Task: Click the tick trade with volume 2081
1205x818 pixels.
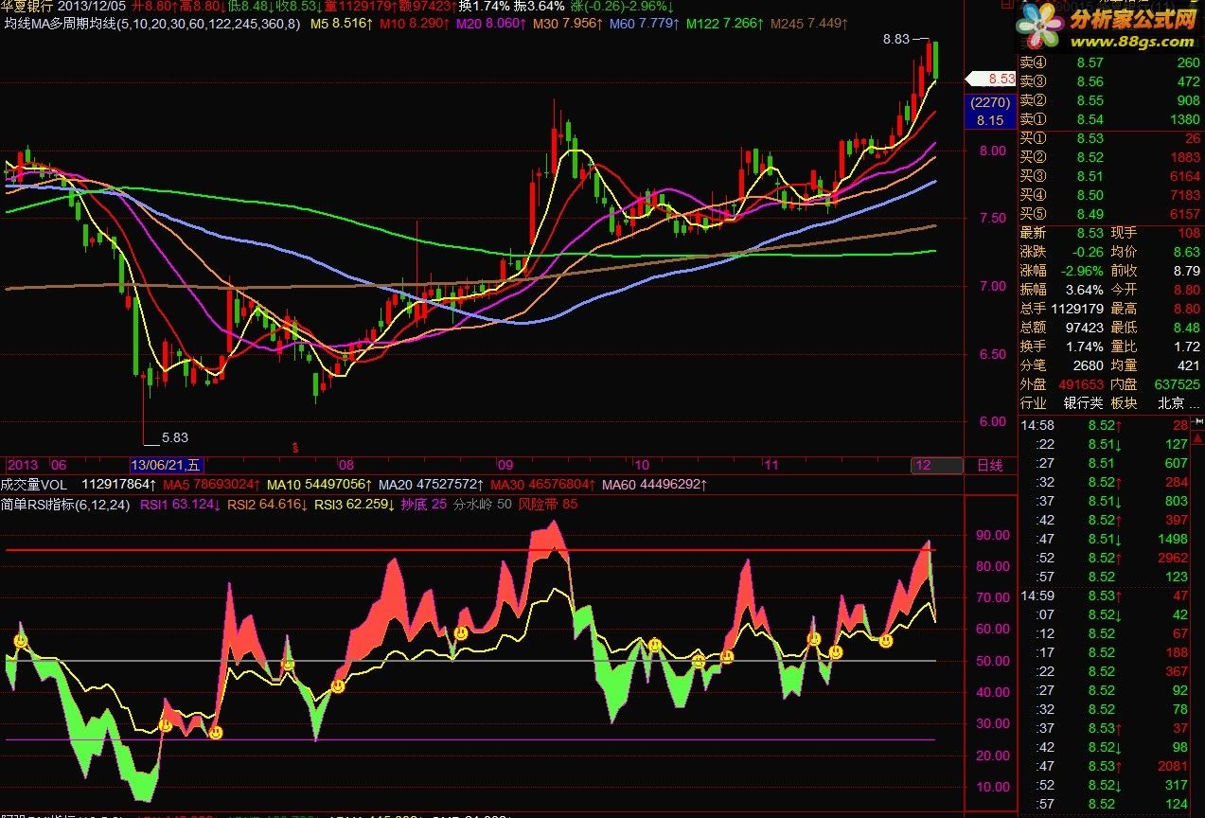Action: coord(1172,766)
